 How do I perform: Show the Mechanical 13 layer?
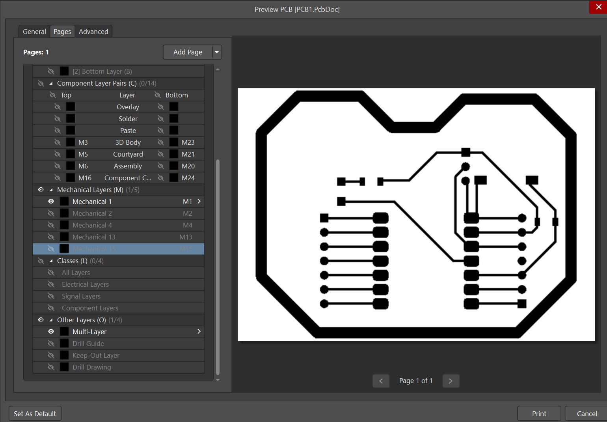pos(51,237)
